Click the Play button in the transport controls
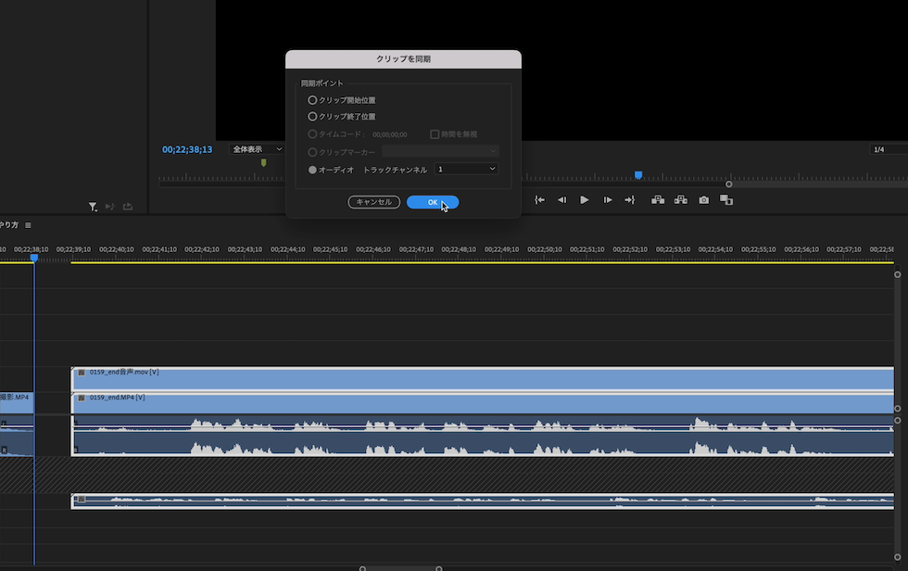 pos(584,199)
